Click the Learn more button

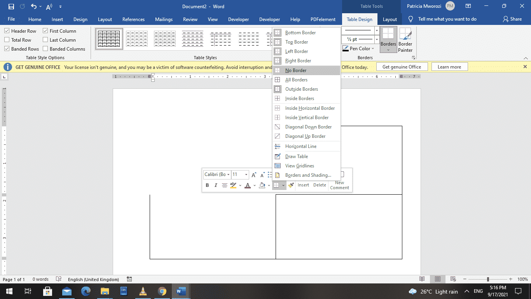click(449, 66)
